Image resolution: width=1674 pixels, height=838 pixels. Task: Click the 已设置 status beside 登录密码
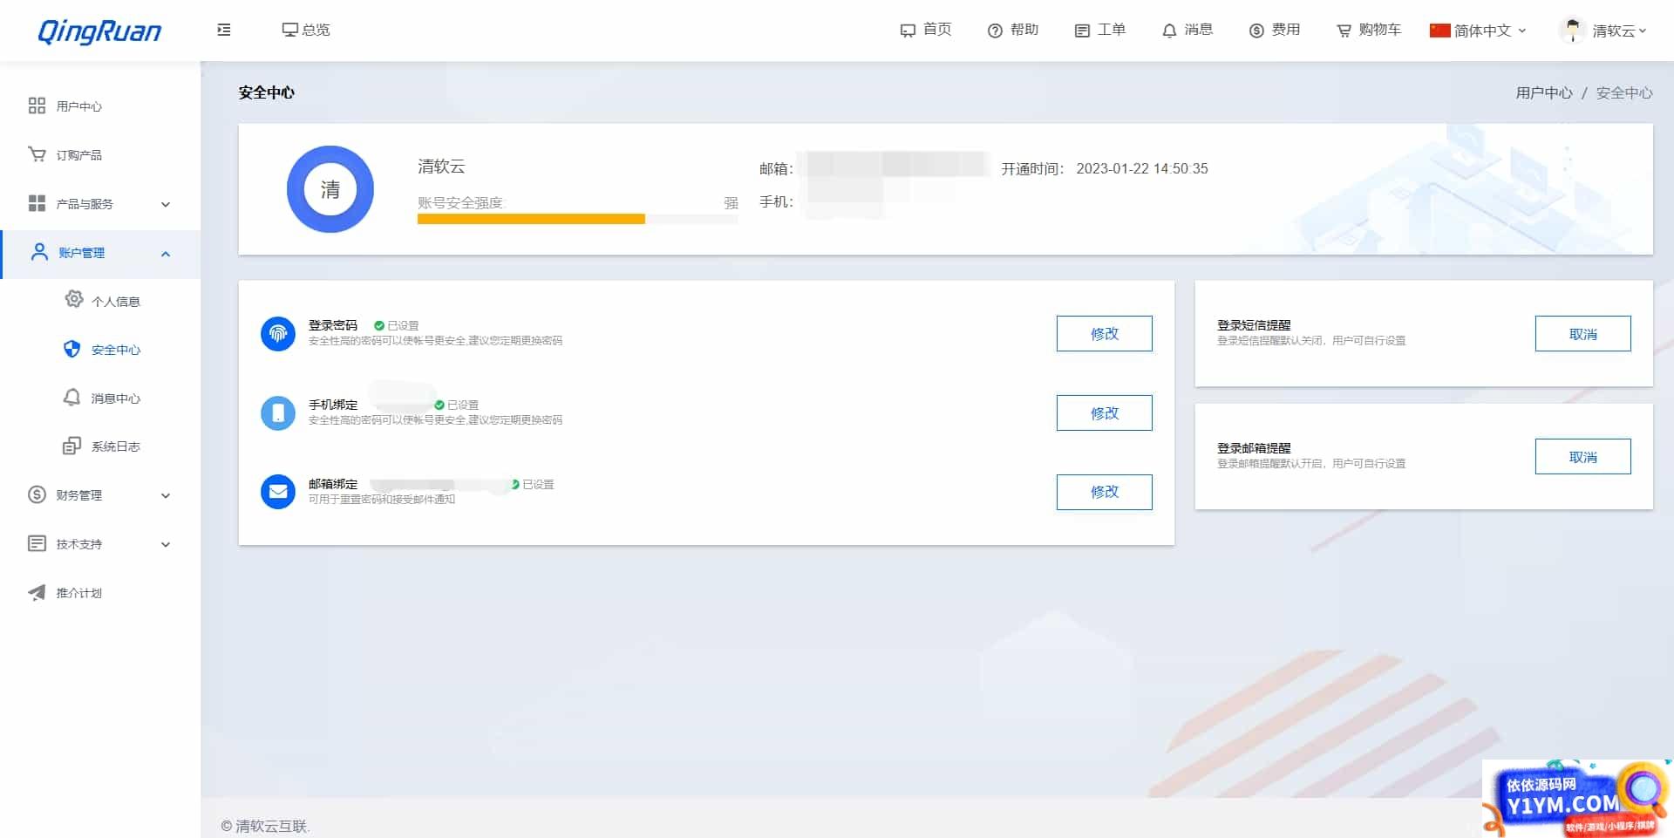(397, 325)
